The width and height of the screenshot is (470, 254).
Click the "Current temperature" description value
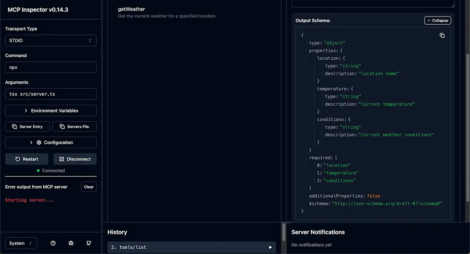(x=386, y=104)
